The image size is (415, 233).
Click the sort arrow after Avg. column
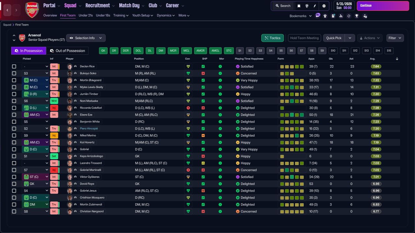click(x=397, y=59)
